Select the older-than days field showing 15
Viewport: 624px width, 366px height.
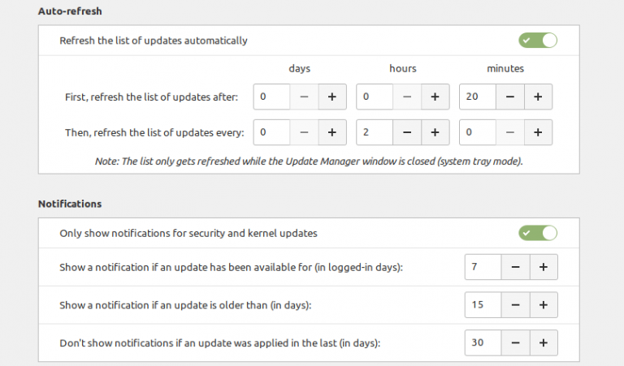[x=483, y=305]
